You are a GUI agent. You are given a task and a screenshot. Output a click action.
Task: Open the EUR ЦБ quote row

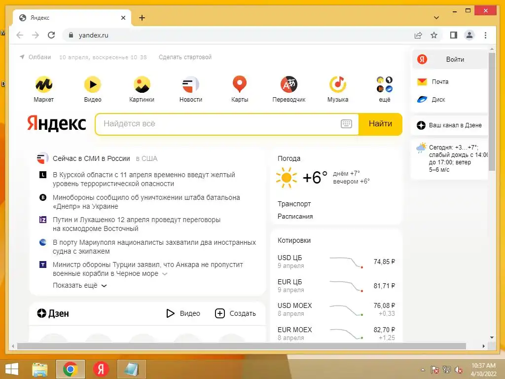[336, 286]
